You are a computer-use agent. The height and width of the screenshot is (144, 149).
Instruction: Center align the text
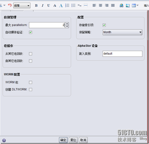[101, 5]
